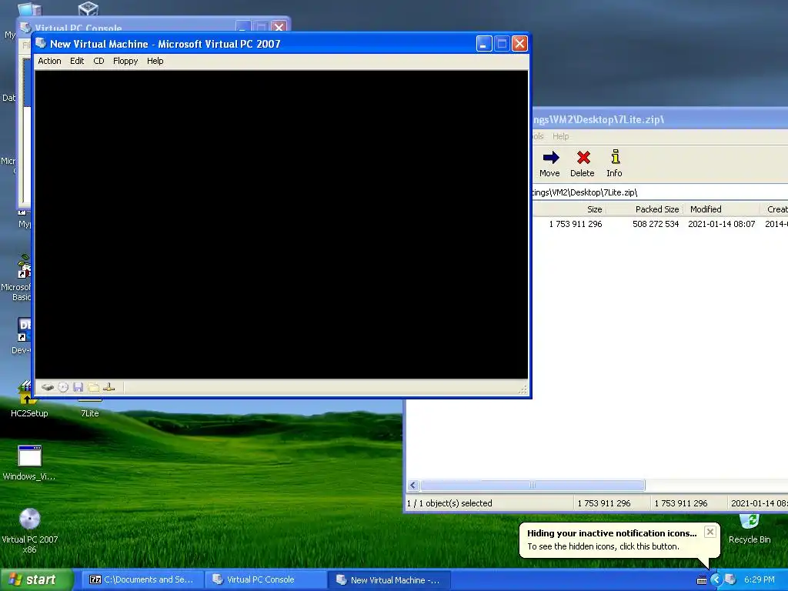Image resolution: width=788 pixels, height=591 pixels.
Task: Close the New Virtual Machine window
Action: coord(519,44)
